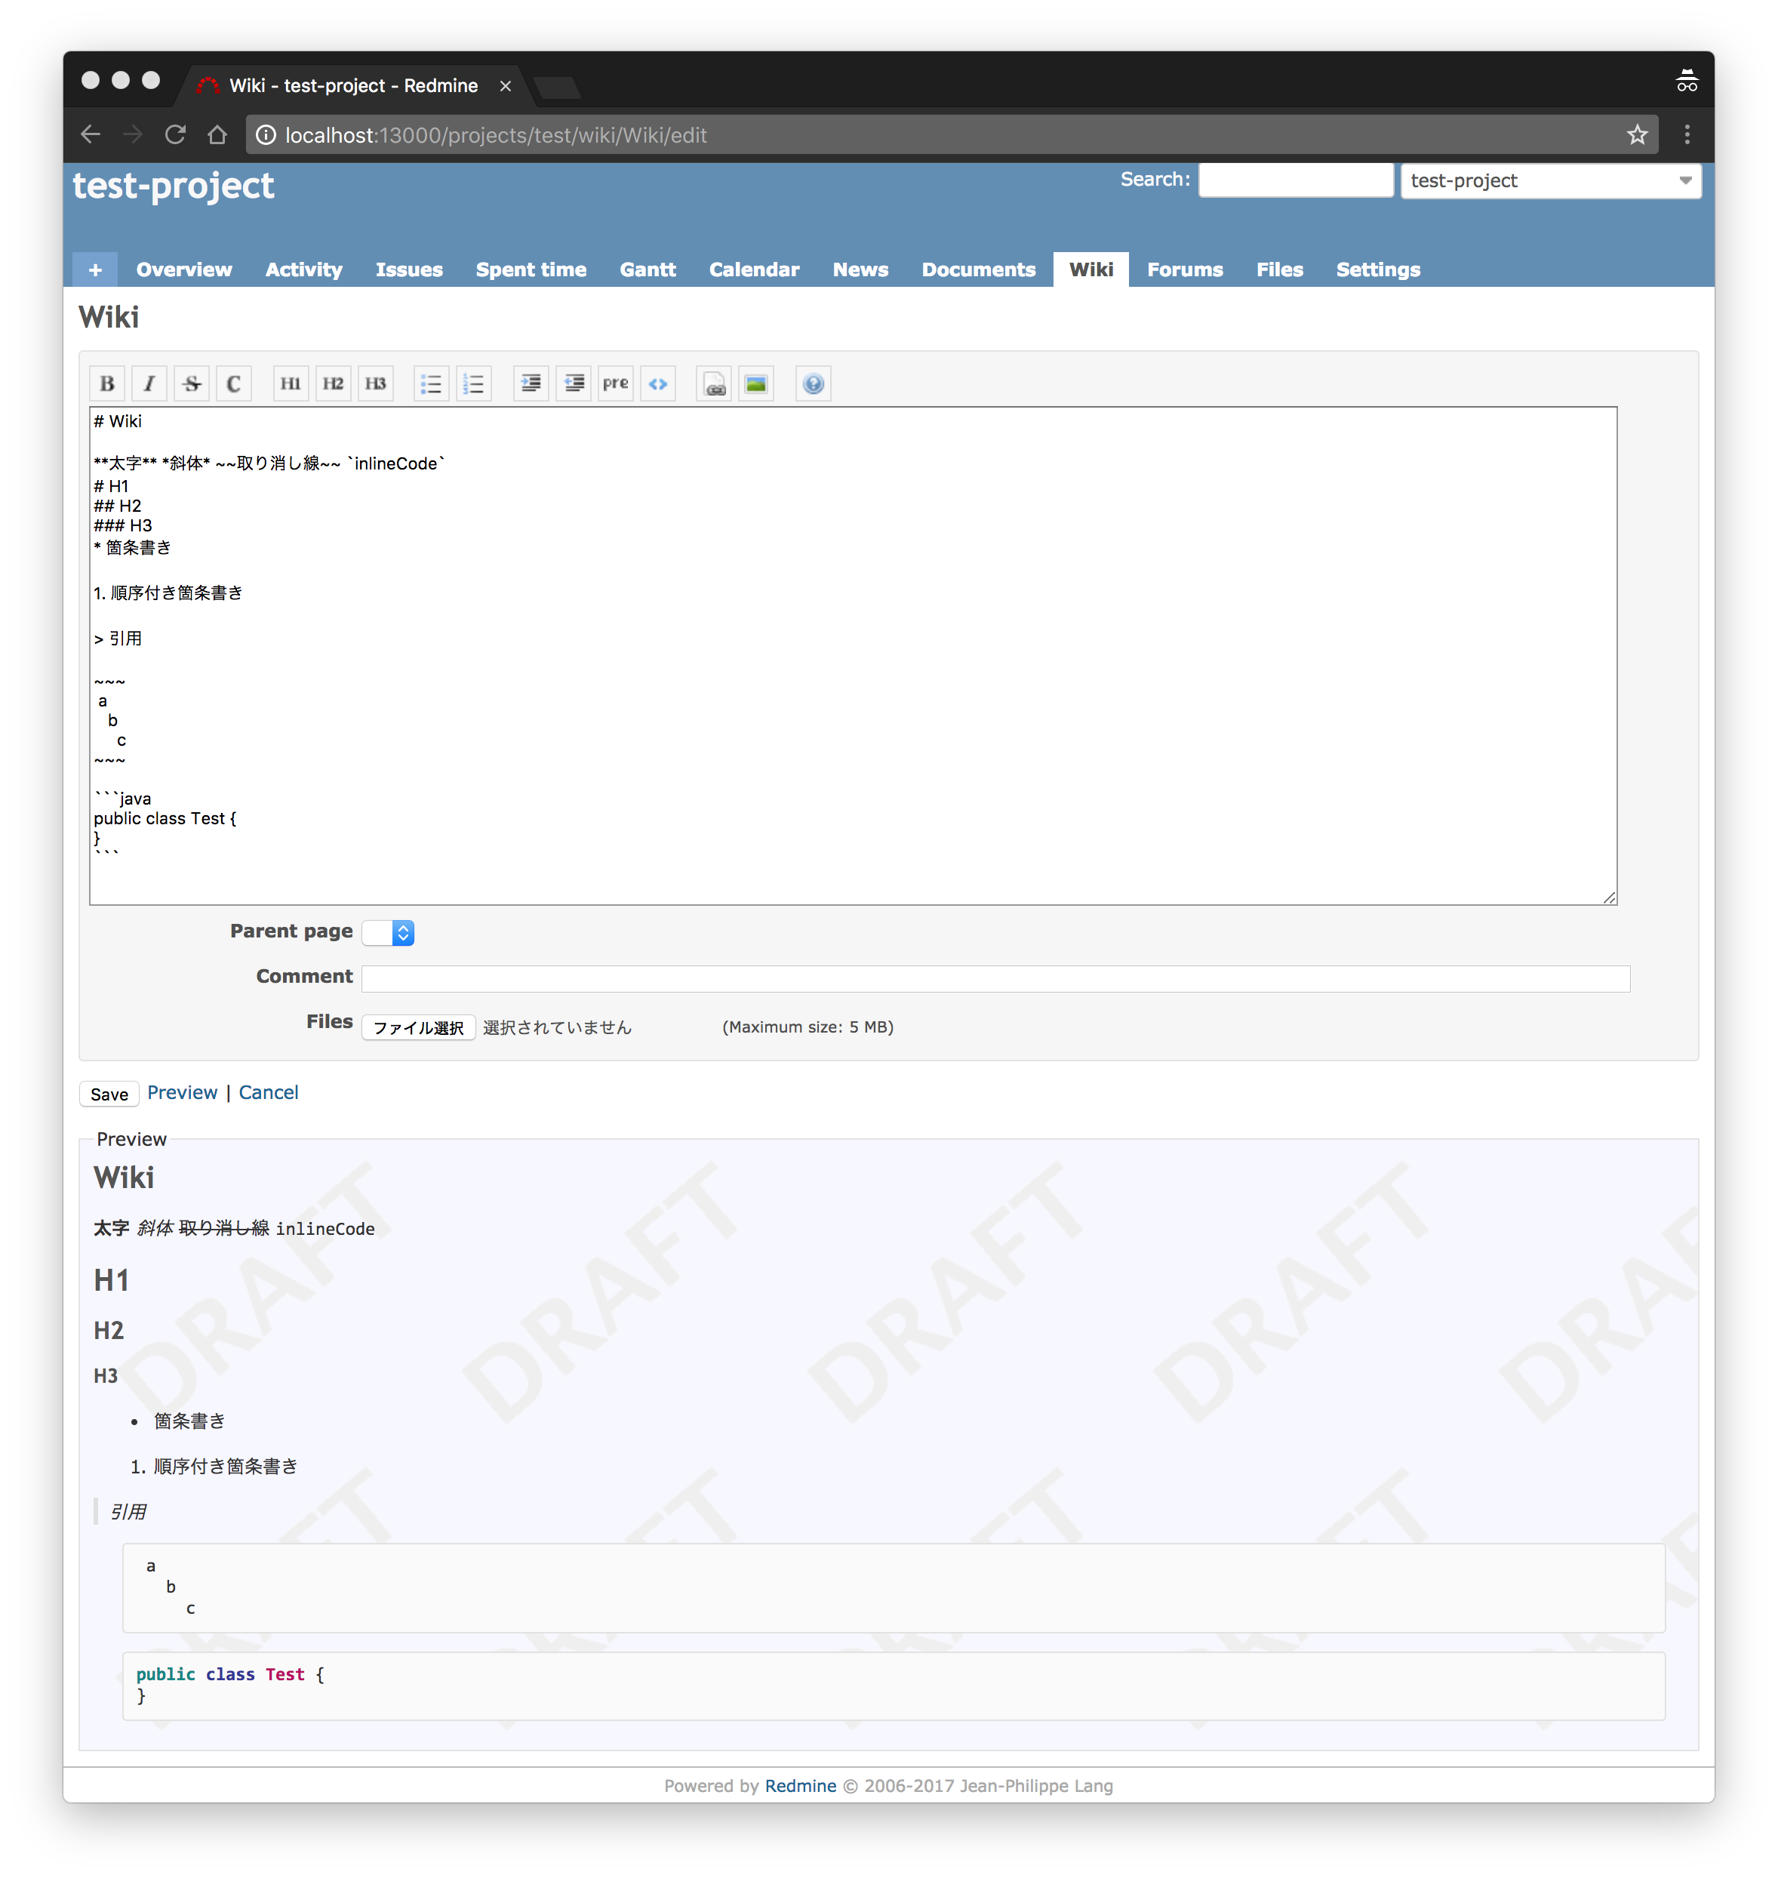Insert inline code with C button
Screen dimensions: 1778x1878
tap(233, 384)
